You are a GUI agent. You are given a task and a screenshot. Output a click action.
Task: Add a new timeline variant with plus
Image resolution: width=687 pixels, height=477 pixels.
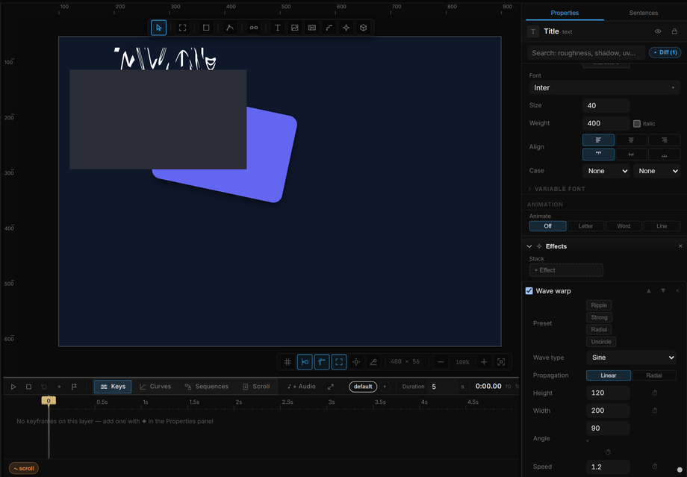pos(385,387)
